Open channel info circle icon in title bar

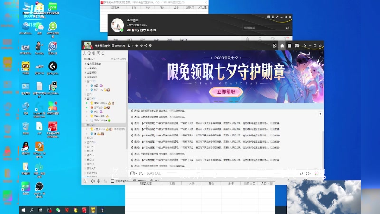tap(150, 46)
